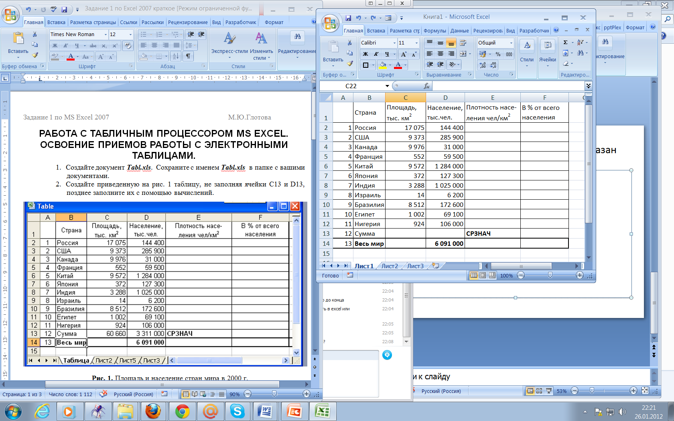Open Excel font name Calibri dropdown
The image size is (674, 421).
pyautogui.click(x=394, y=43)
